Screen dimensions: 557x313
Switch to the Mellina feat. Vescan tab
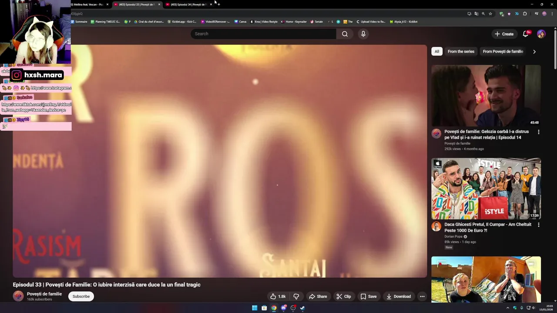click(x=89, y=4)
